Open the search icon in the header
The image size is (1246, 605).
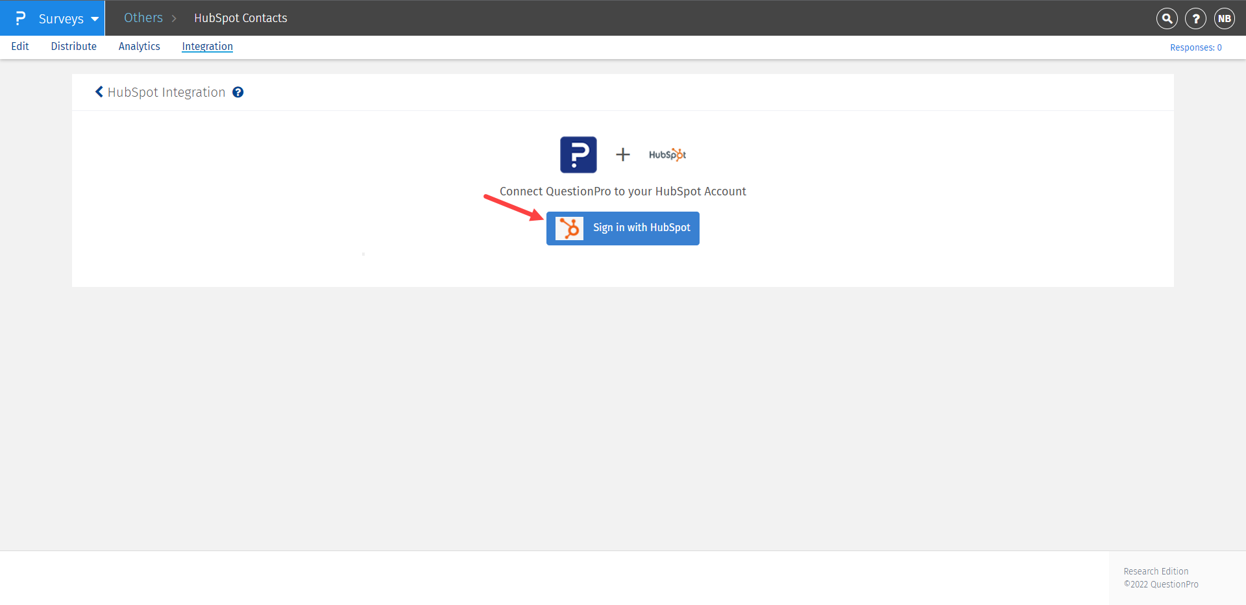(x=1167, y=18)
